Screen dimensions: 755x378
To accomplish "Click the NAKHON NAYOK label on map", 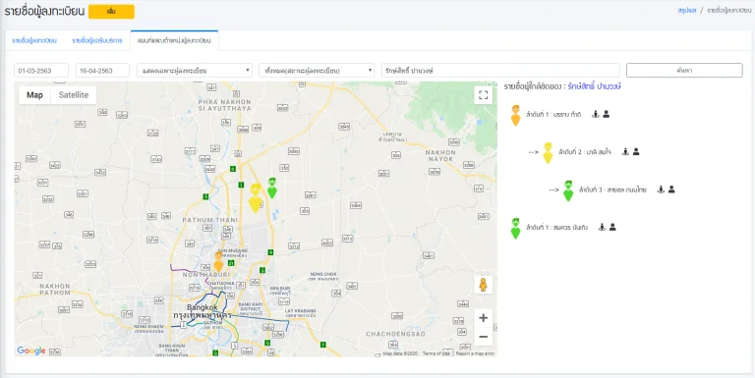I will [439, 155].
